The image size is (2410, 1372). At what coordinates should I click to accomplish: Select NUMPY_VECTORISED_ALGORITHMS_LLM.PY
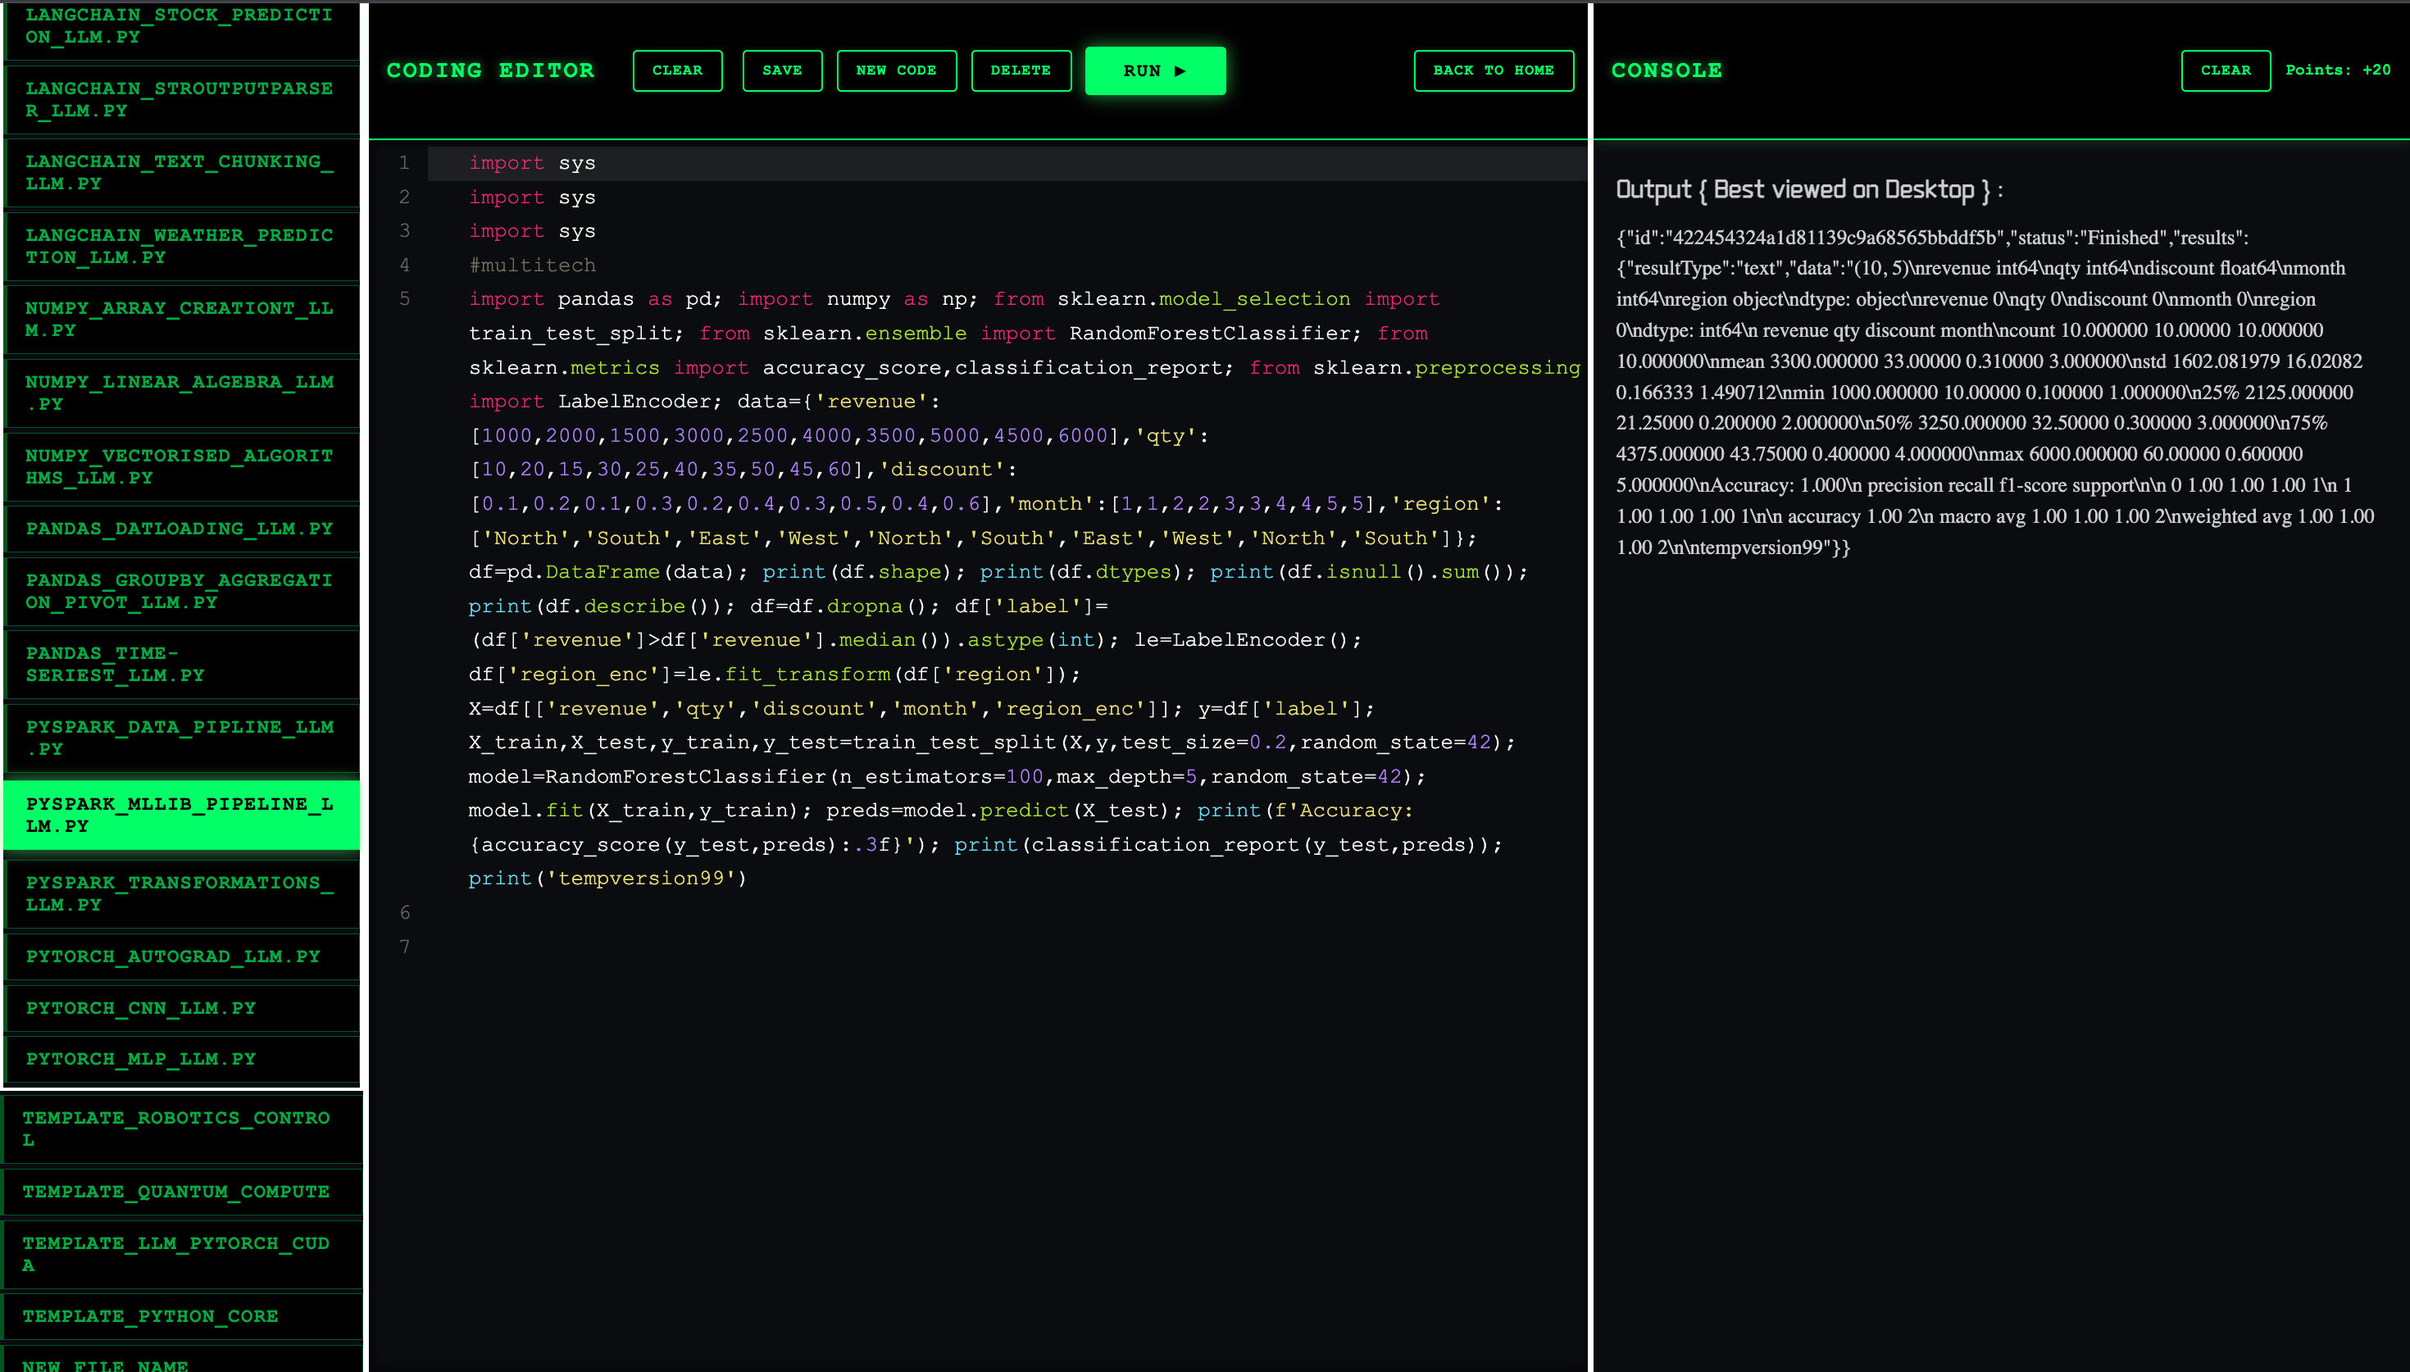point(182,467)
